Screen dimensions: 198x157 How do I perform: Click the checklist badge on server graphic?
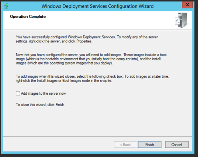178,21
